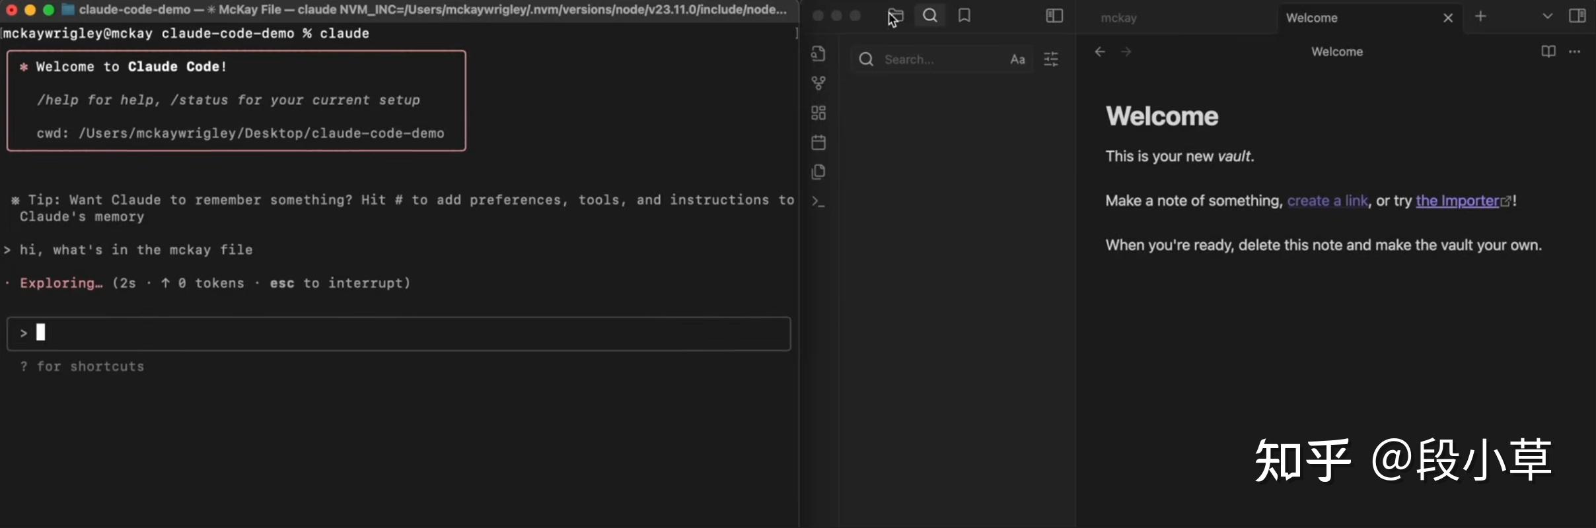Insert template via ribbon icon
The image size is (1596, 528).
pyautogui.click(x=818, y=172)
